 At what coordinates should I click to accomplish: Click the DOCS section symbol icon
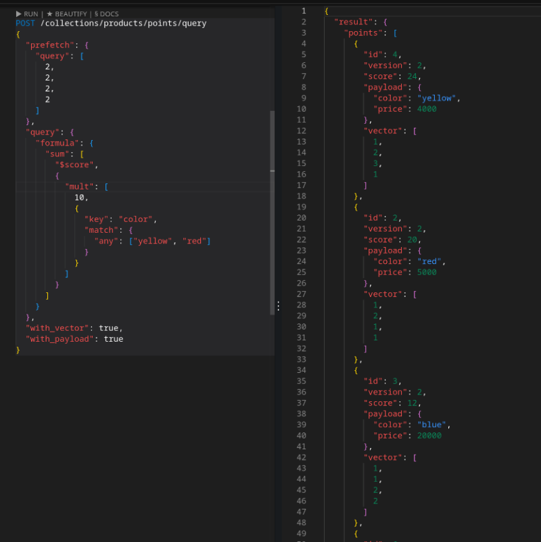(96, 14)
